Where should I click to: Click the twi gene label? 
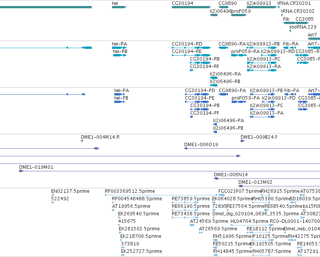tap(115, 3)
